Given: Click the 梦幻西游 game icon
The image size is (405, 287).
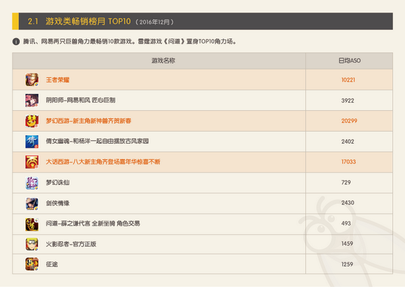Looking at the screenshot, I should coord(32,121).
